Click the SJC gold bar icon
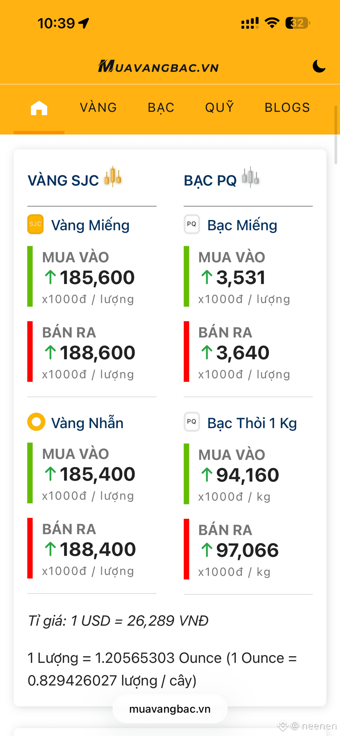The image size is (340, 736). tap(35, 224)
